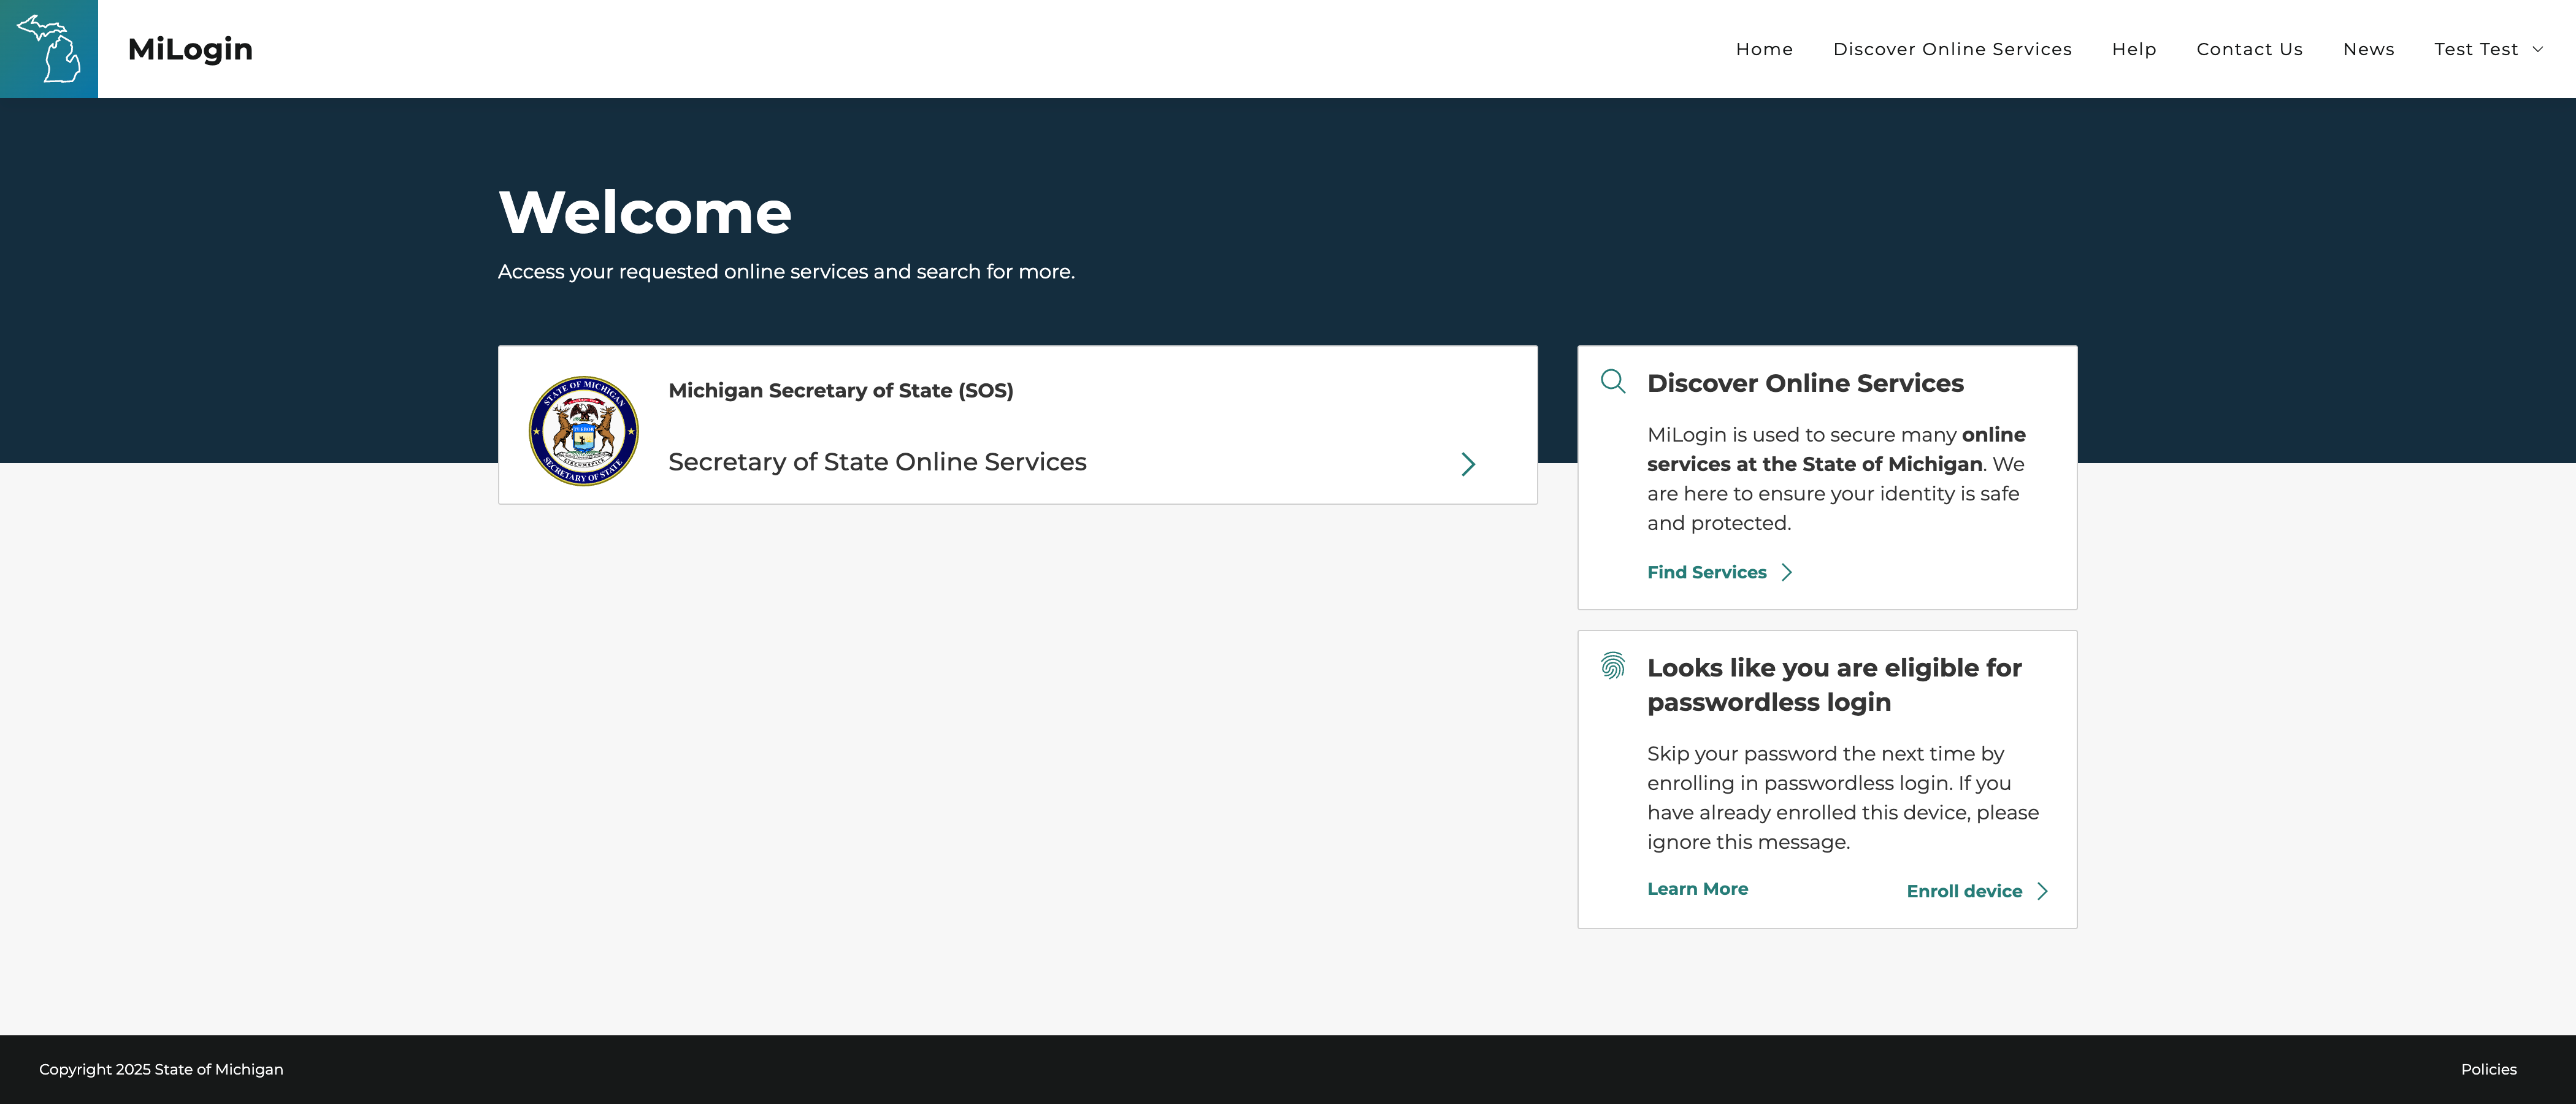Image resolution: width=2576 pixels, height=1104 pixels.
Task: Select Contact Us in the top navigation
Action: click(x=2249, y=49)
